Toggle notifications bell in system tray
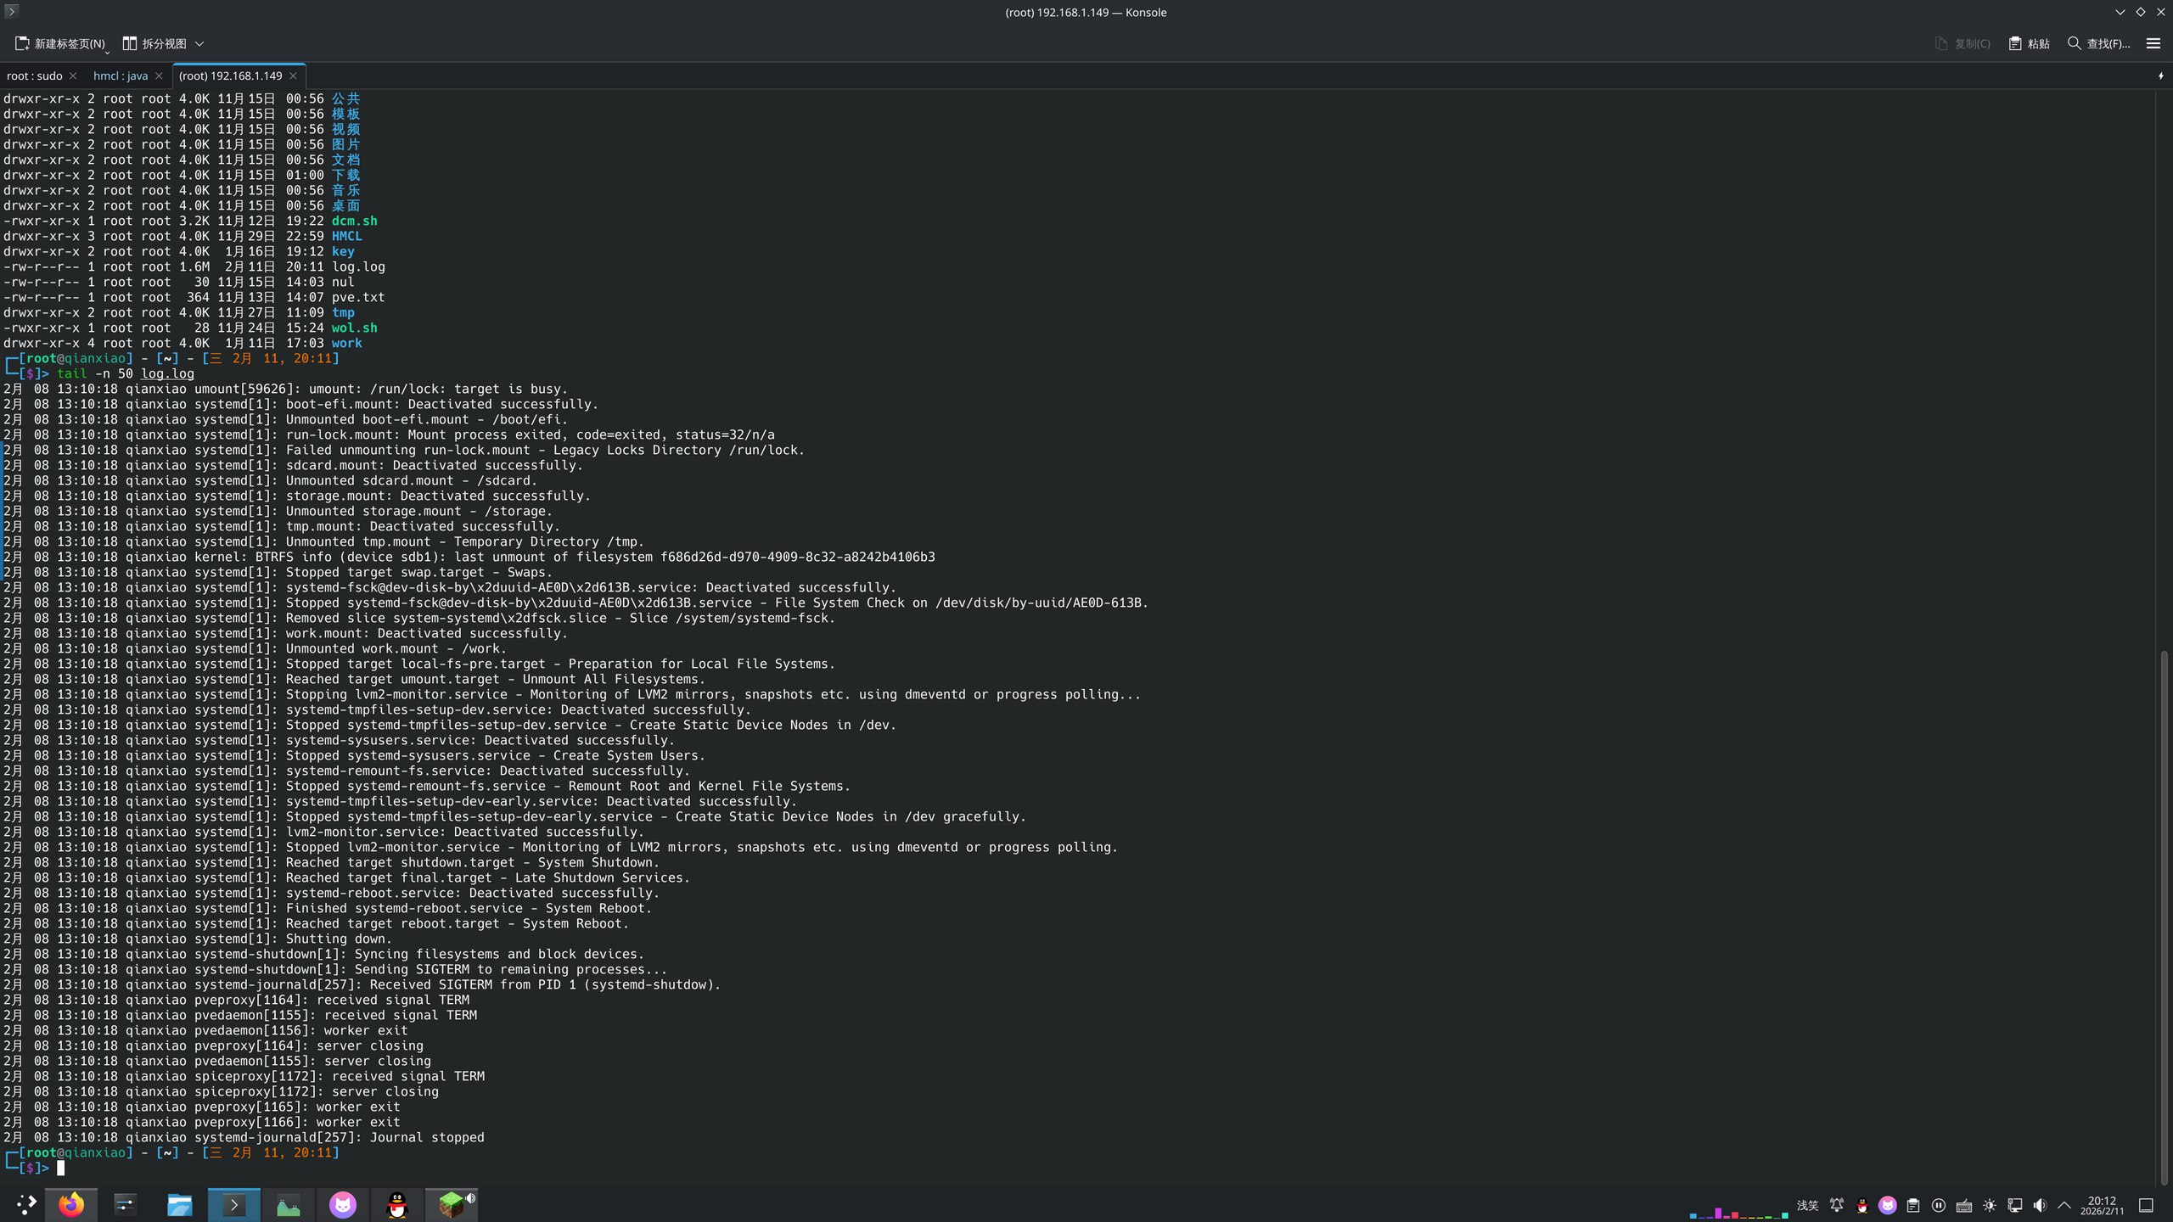Image resolution: width=2173 pixels, height=1222 pixels. (x=1837, y=1205)
